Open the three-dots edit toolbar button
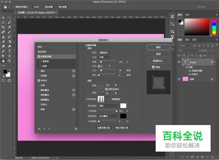 pyautogui.click(x=3, y=66)
